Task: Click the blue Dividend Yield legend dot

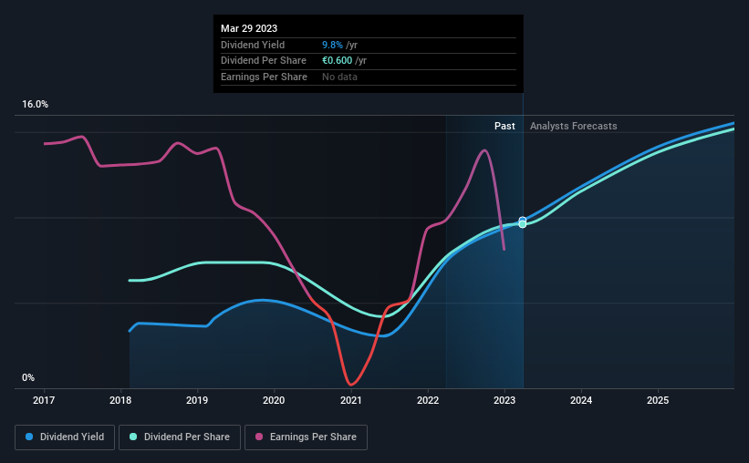Action: click(29, 437)
